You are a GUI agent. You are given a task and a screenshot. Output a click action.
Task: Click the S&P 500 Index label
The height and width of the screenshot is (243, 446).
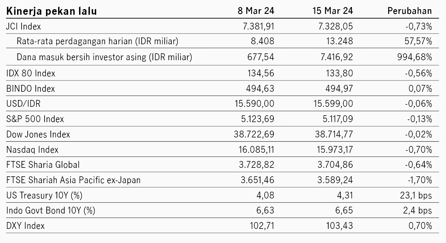[x=35, y=119]
